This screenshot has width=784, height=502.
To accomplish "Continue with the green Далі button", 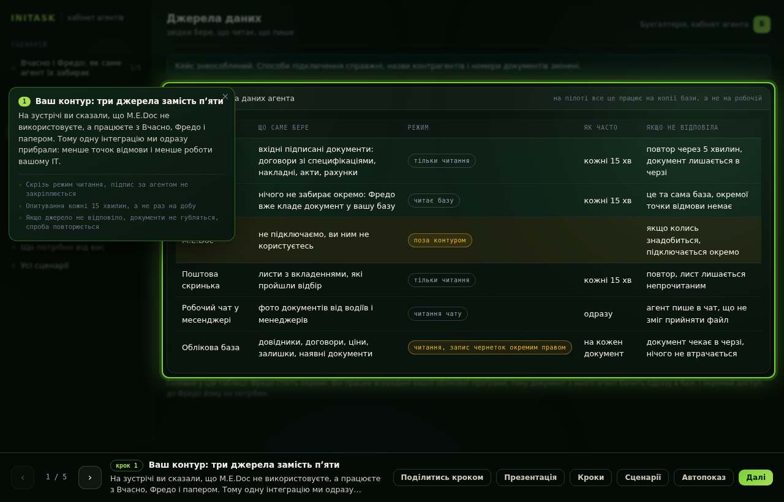I will [756, 478].
